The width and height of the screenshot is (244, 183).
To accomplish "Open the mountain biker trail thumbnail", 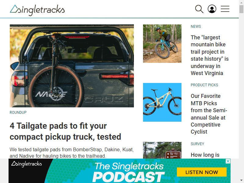I will click(x=162, y=44).
